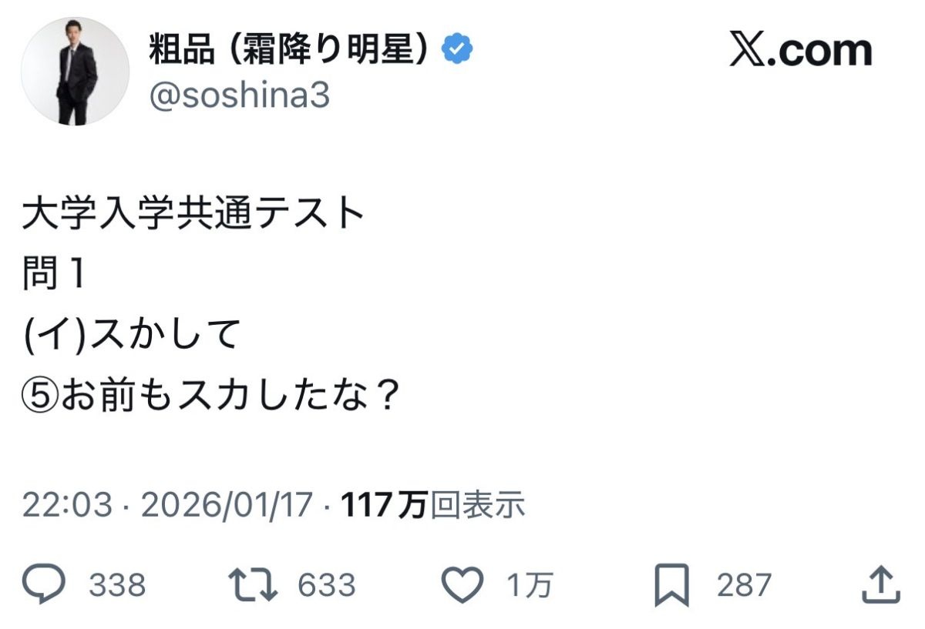925x629 pixels.
Task: Click the blue verified badge
Action: (457, 50)
